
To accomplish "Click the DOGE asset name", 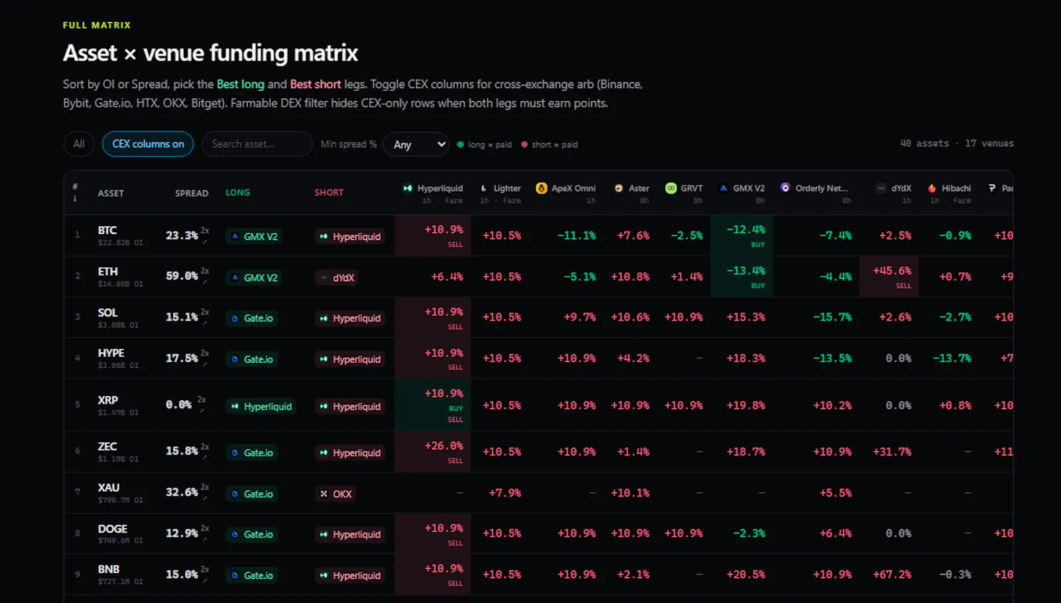I will (113, 529).
